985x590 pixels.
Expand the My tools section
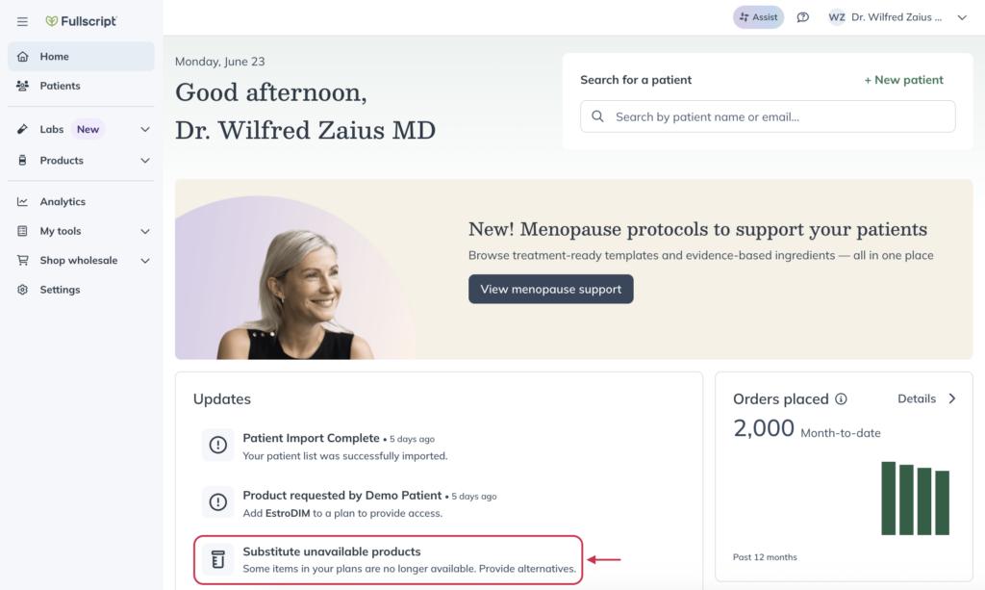[145, 231]
